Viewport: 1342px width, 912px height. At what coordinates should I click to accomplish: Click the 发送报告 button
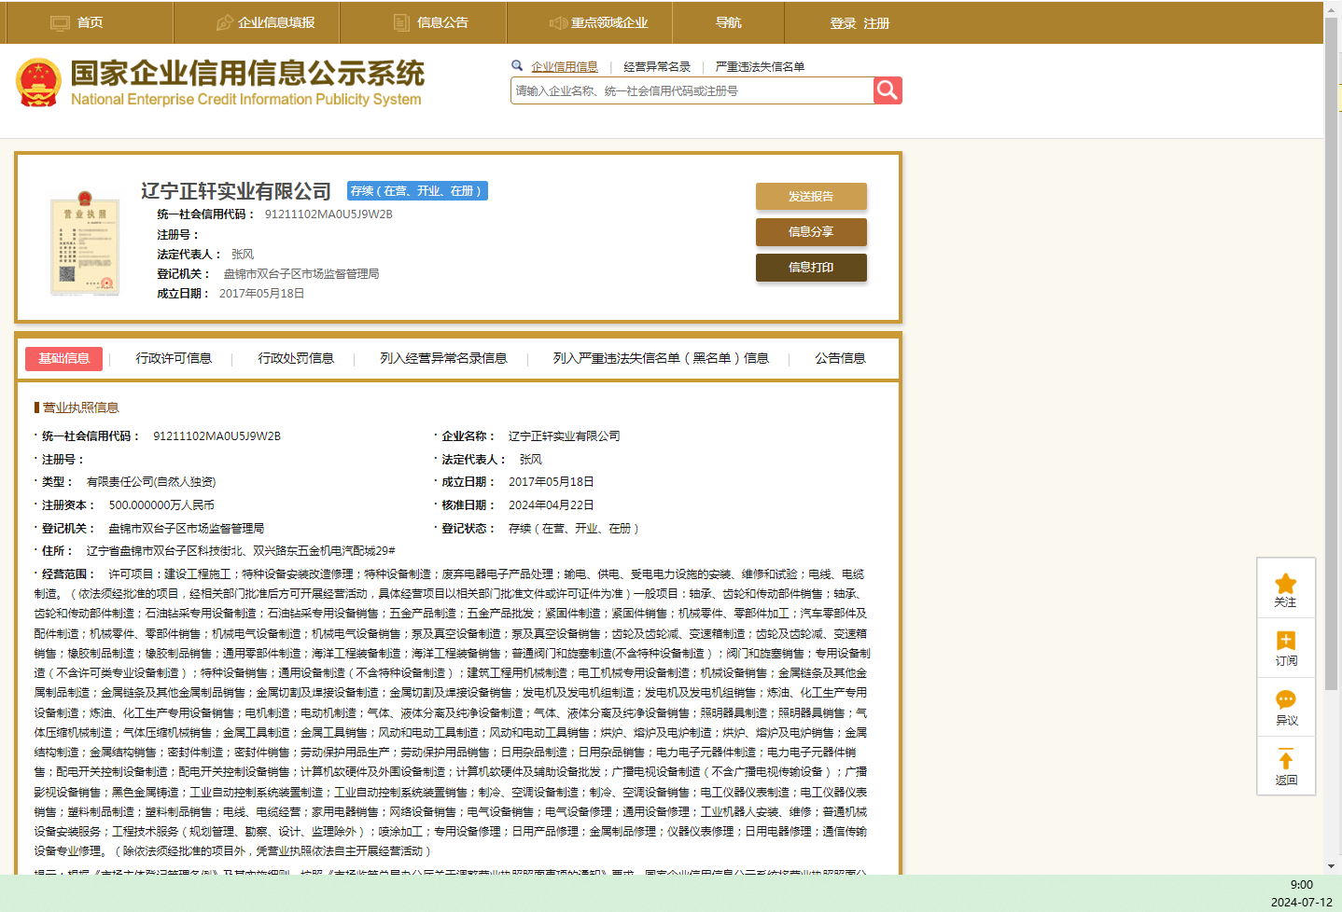pyautogui.click(x=811, y=197)
